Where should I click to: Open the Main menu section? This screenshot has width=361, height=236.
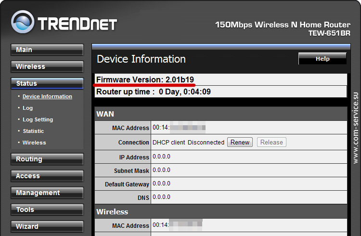(47, 50)
